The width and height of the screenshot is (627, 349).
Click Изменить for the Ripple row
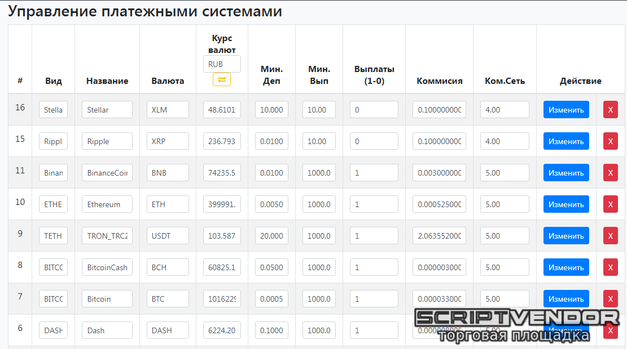pos(566,141)
